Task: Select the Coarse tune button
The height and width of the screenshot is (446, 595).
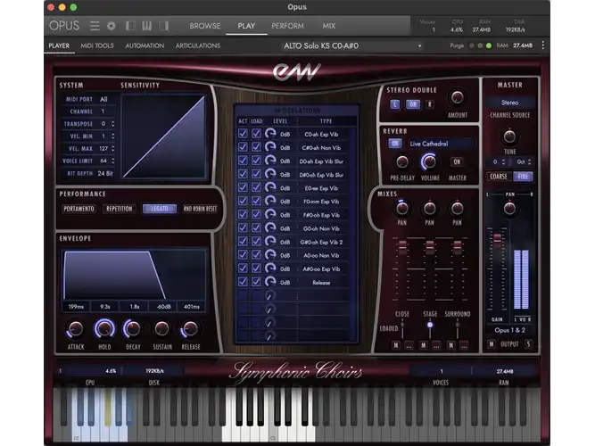Action: [x=499, y=177]
